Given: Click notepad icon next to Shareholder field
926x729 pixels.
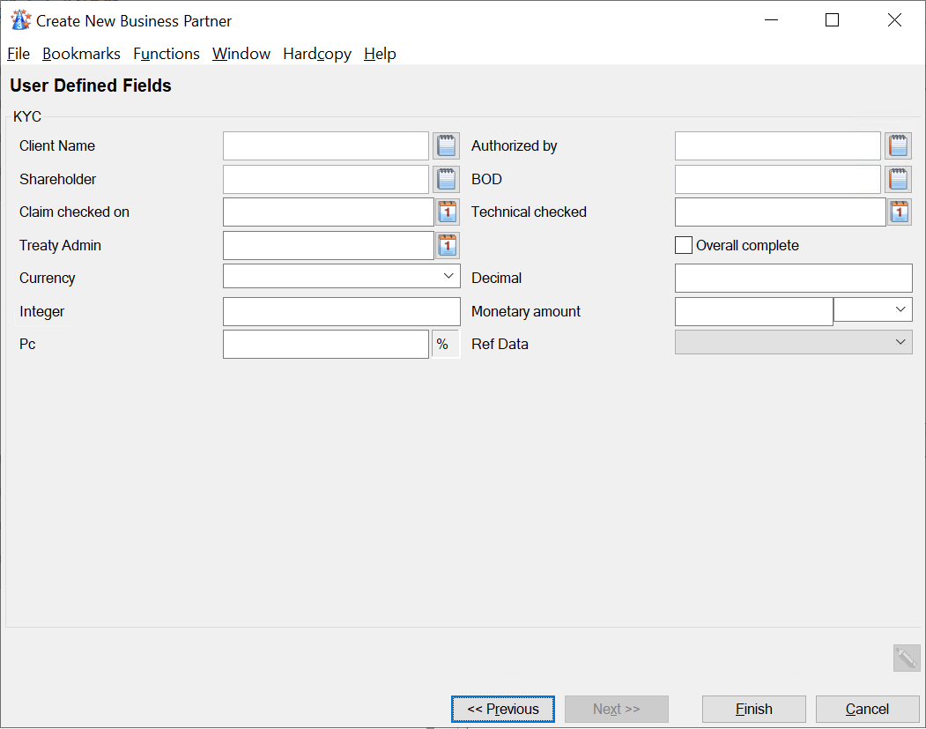Looking at the screenshot, I should pyautogui.click(x=447, y=179).
